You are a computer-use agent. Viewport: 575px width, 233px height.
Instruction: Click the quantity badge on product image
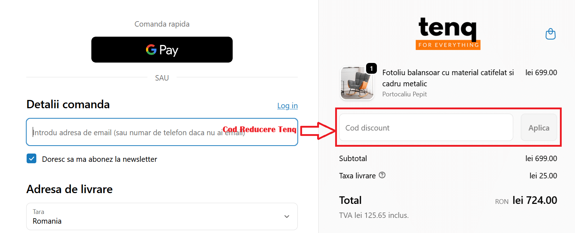click(371, 68)
